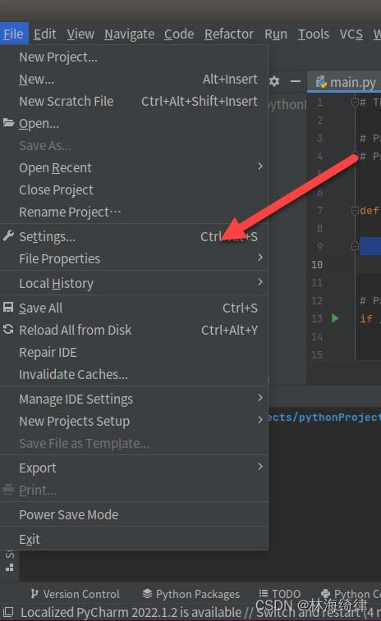Click the open folder icon beside Open
381x621 pixels.
point(8,123)
